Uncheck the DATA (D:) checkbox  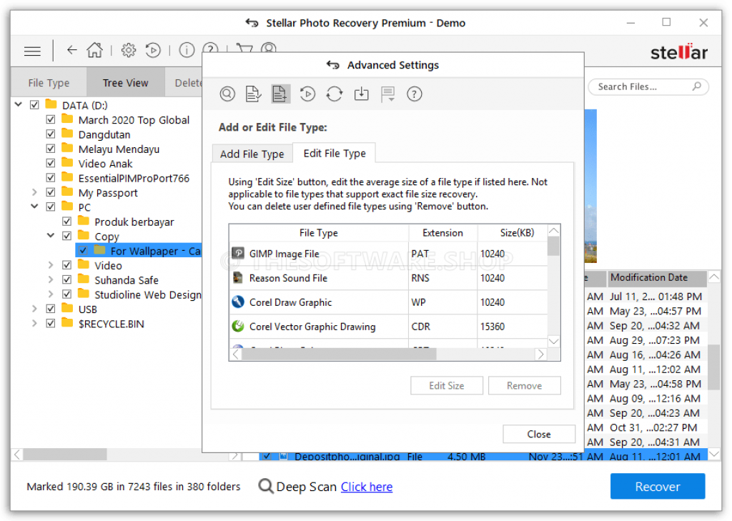(34, 105)
